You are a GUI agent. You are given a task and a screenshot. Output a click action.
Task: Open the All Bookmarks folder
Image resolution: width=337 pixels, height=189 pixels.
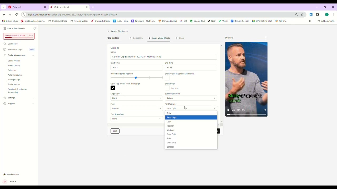326,21
